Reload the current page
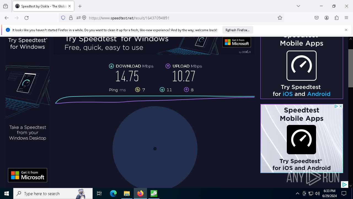 click(x=26, y=18)
